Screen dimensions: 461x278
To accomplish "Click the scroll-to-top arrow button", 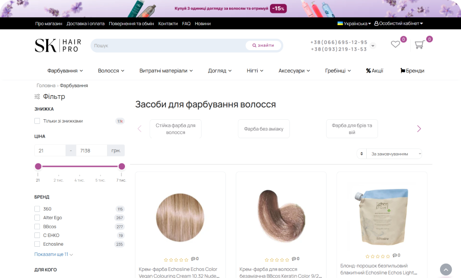I will point(446,269).
